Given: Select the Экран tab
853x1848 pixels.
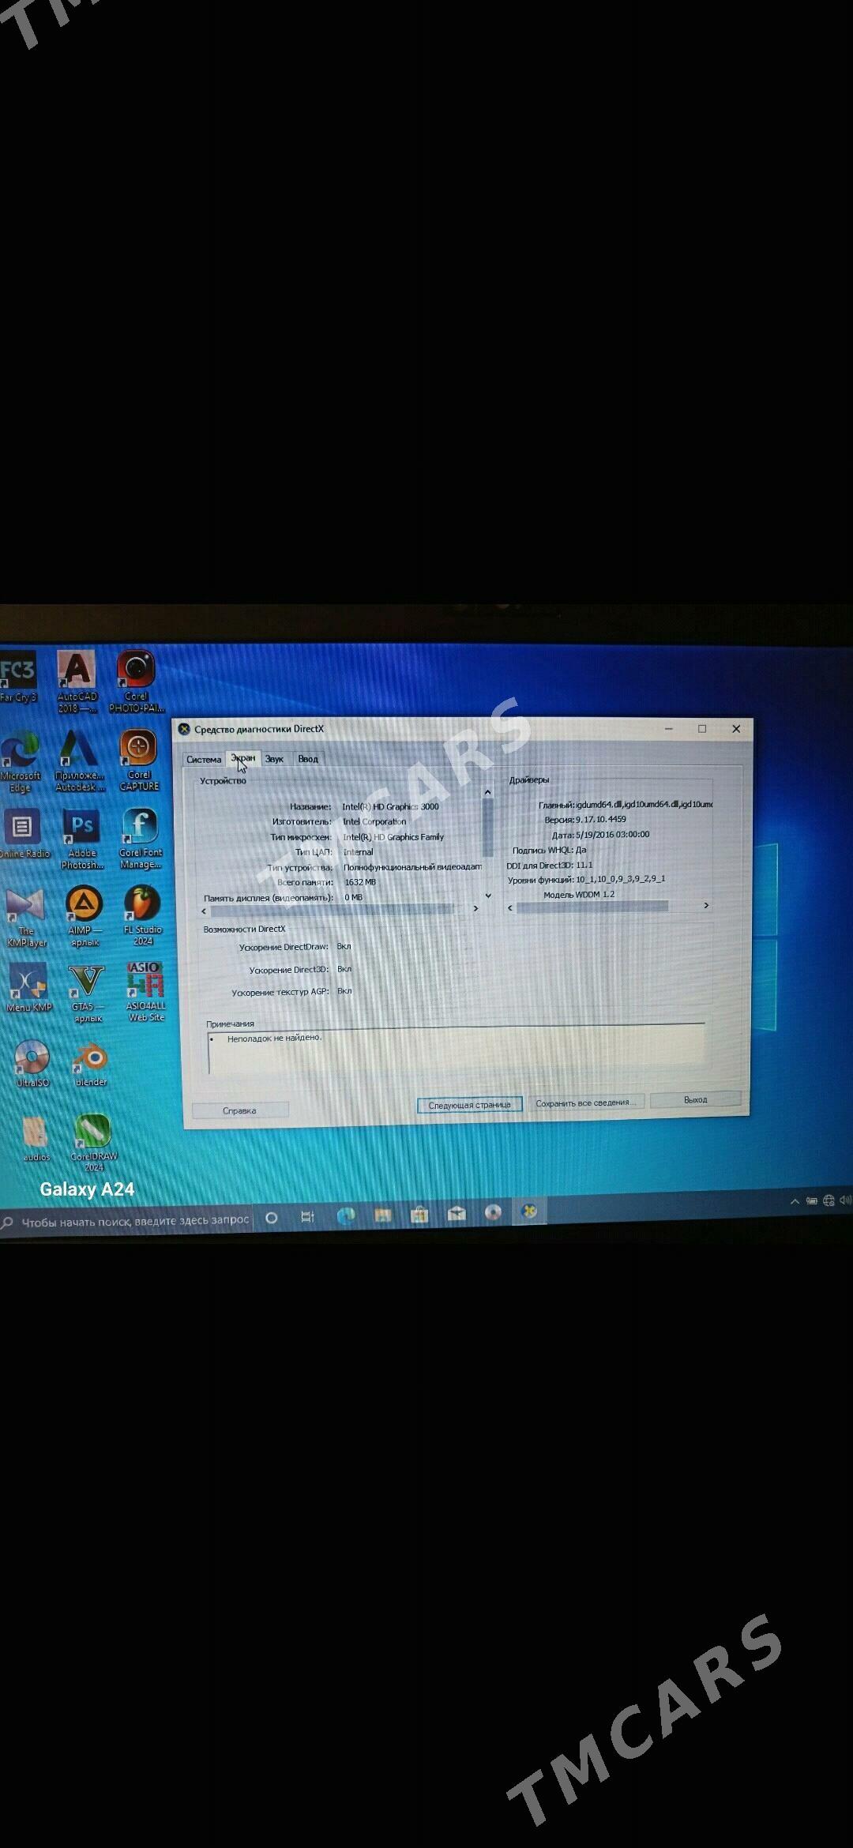Looking at the screenshot, I should click(243, 758).
